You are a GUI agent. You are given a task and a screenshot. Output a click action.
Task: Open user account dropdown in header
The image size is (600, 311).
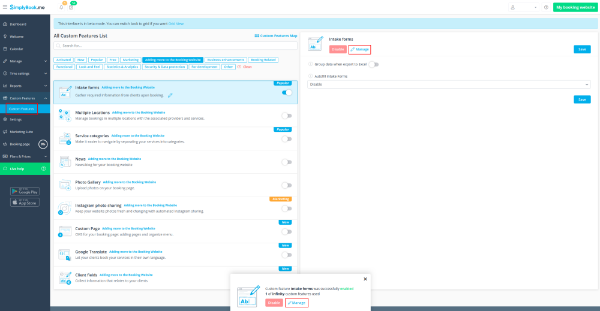[523, 7]
